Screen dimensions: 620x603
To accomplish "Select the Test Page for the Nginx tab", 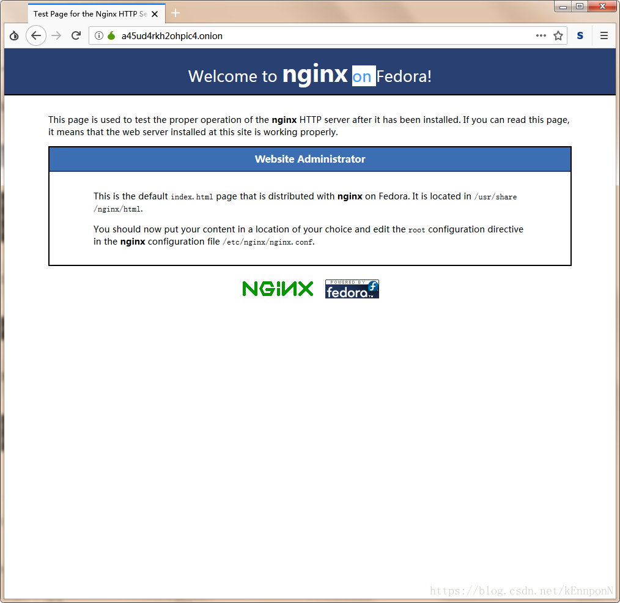I will pyautogui.click(x=97, y=13).
